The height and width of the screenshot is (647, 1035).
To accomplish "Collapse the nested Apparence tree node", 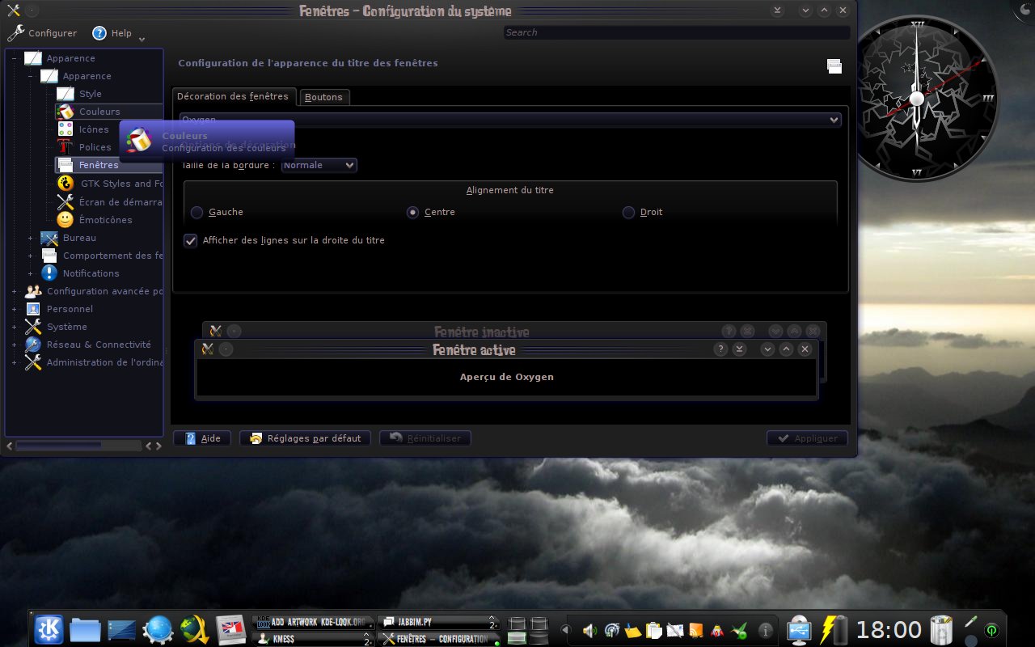I will click(x=30, y=76).
